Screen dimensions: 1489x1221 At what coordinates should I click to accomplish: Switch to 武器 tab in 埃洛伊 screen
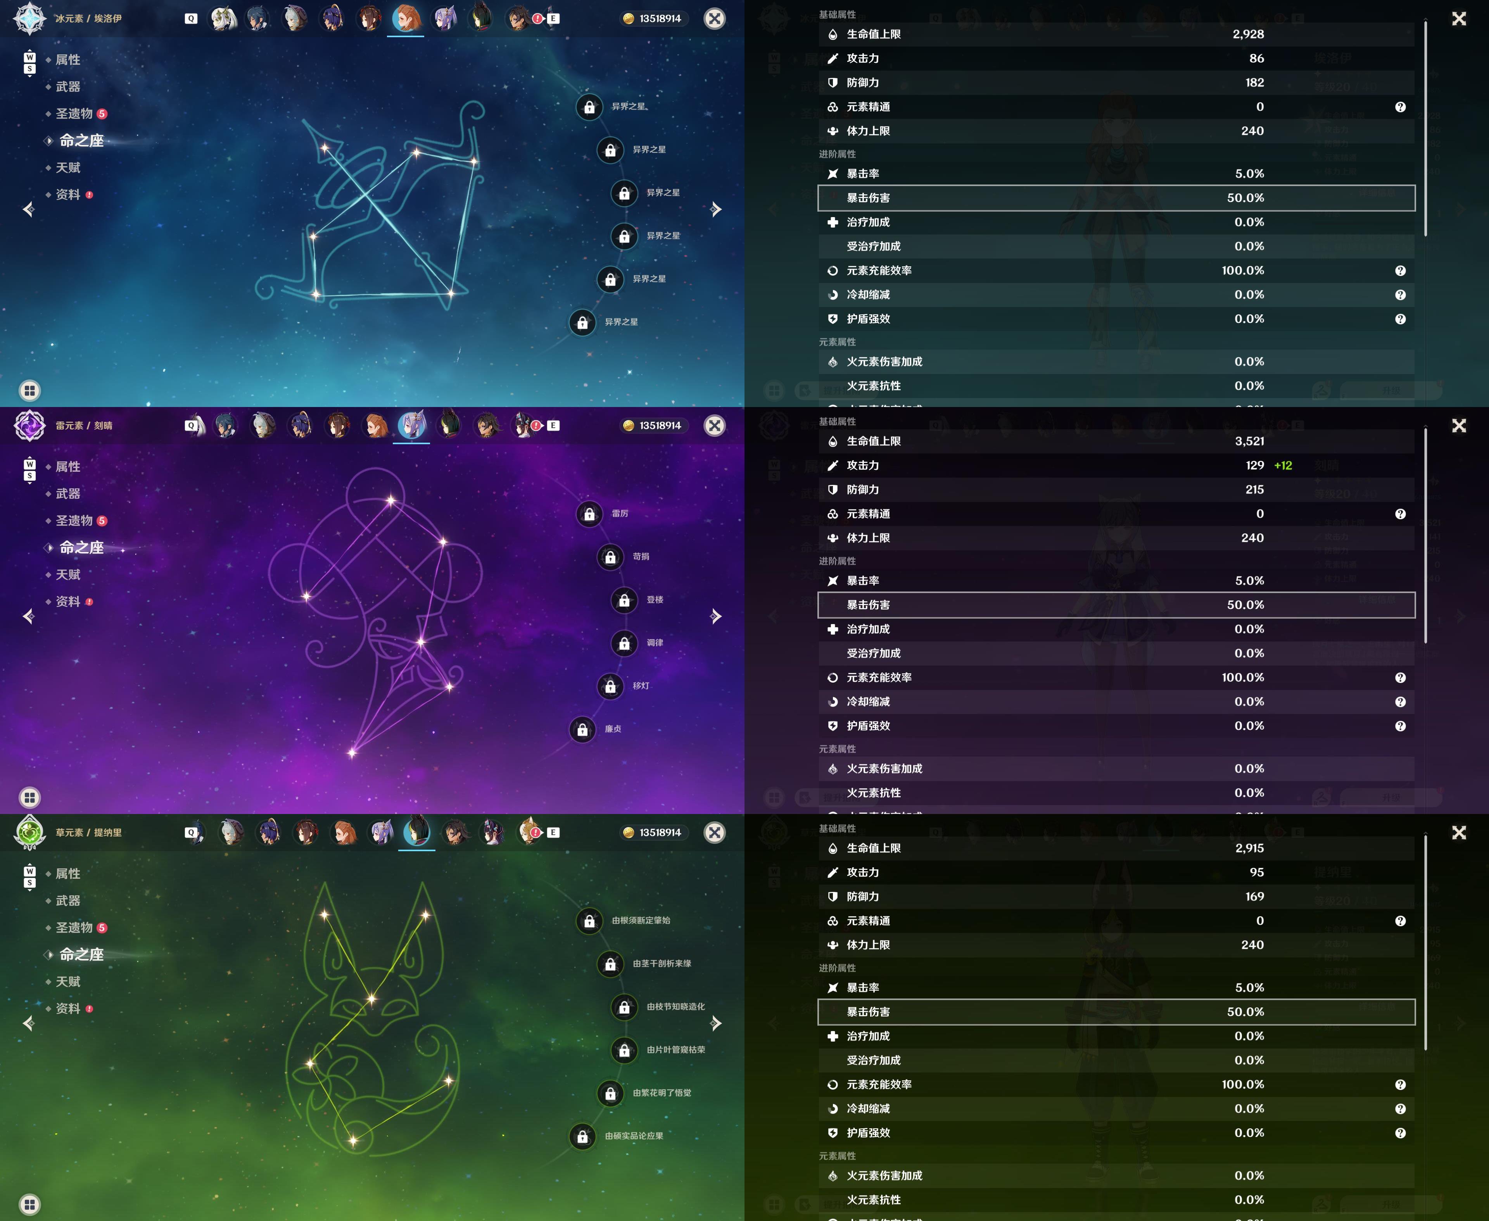coord(67,86)
